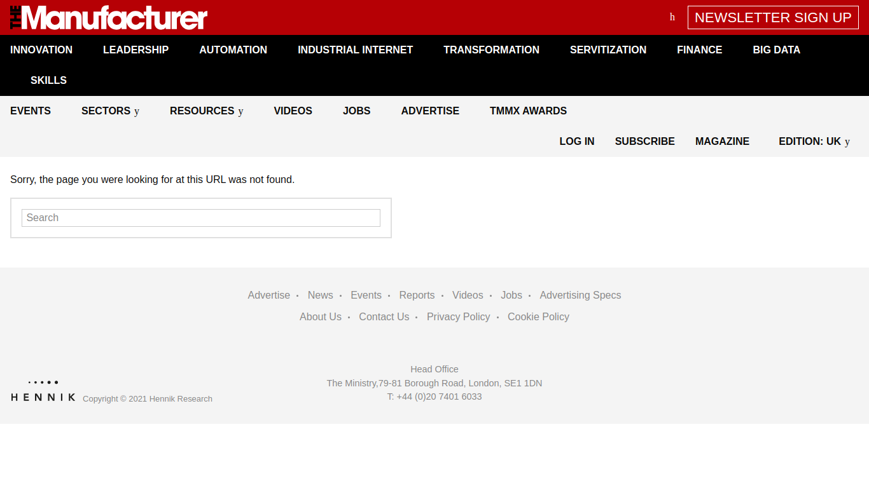Go to Leadership category
The image size is (869, 488).
pos(136,50)
